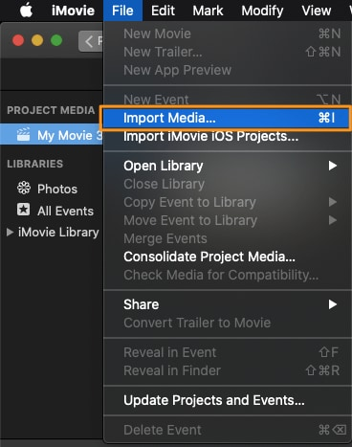Viewport: 352px width, 447px height.
Task: Open the View menu
Action: [x=317, y=11]
